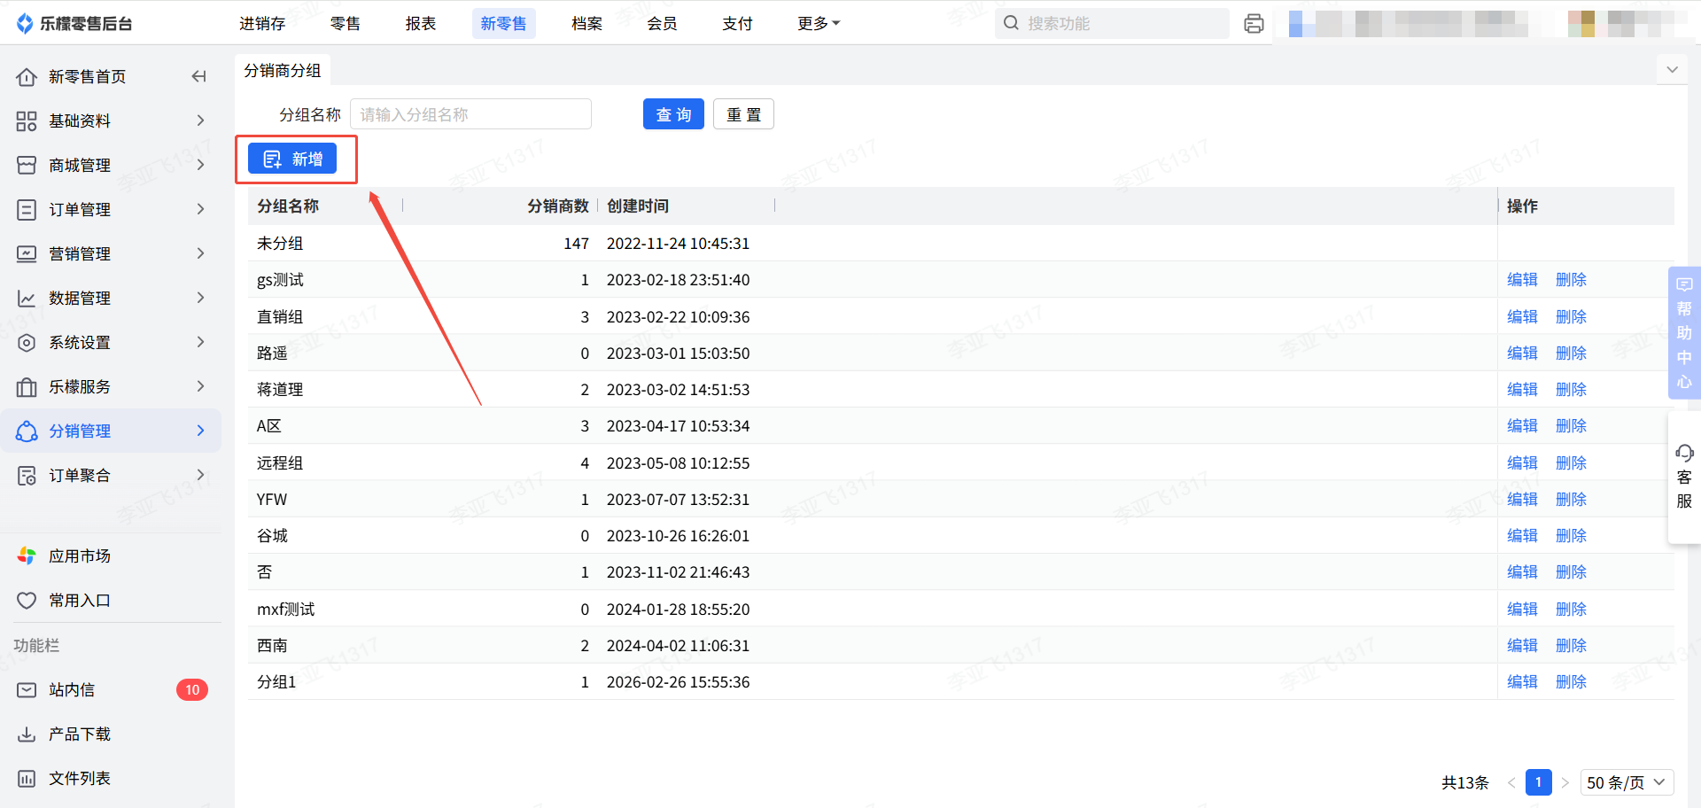Screen dimensions: 1701x808
Task: Expand the 营销管理 submenu chevron
Action: [200, 253]
